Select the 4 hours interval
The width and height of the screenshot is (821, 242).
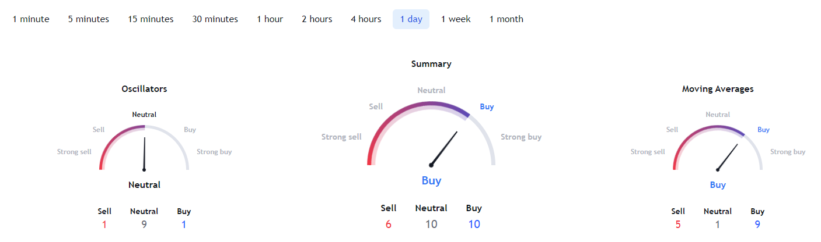pos(366,19)
